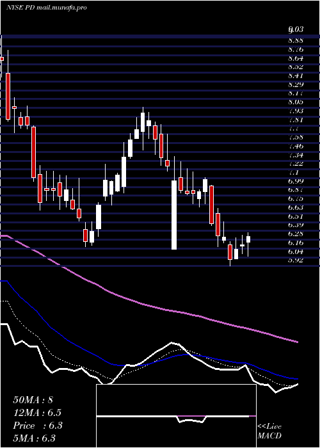Click the <<Live MACD label
The image size is (320, 448).
click(x=269, y=431)
